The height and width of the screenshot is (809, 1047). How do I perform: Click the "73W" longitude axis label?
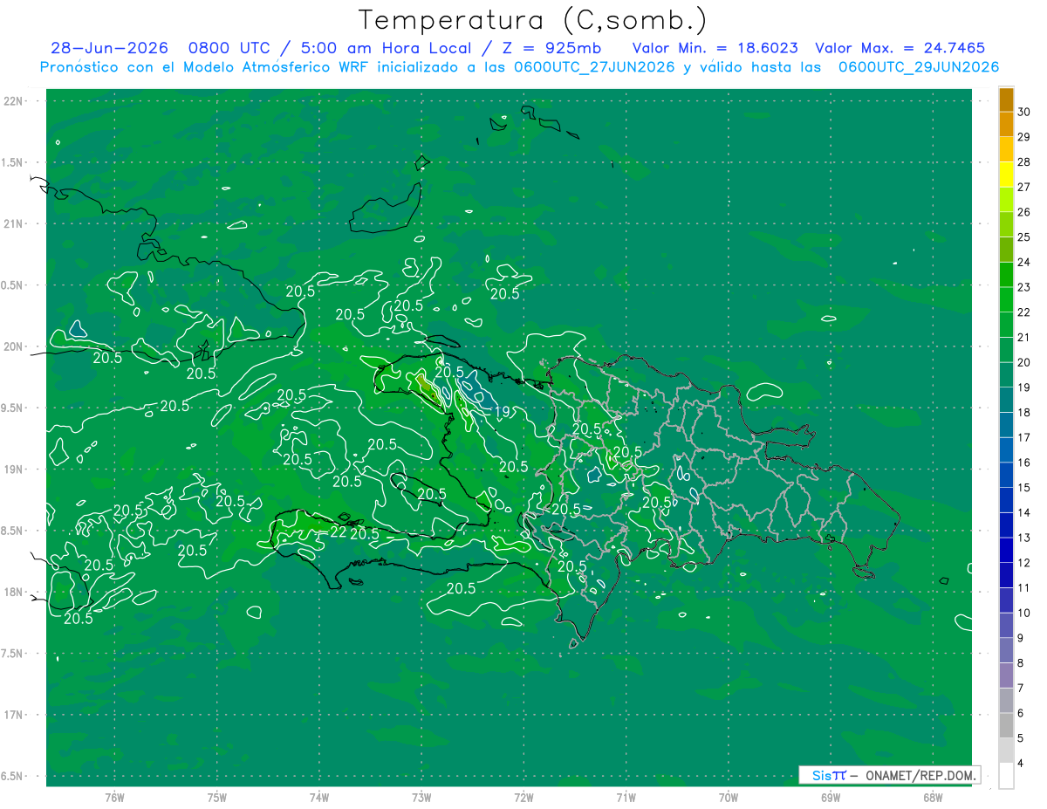(x=421, y=798)
